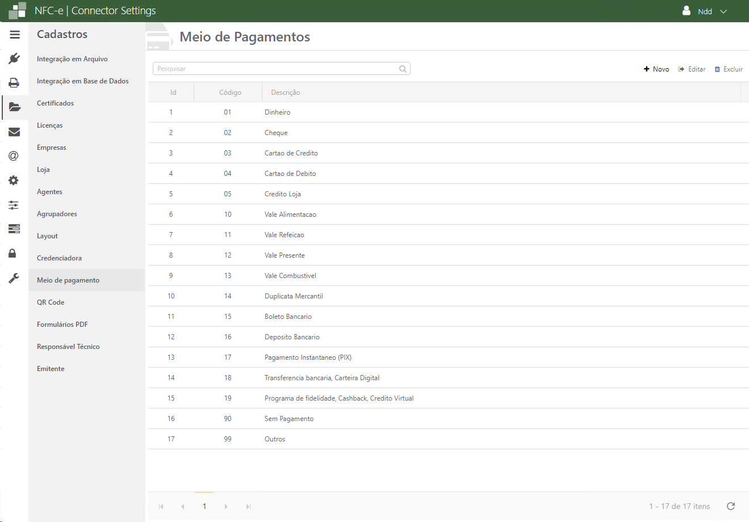749x522 pixels.
Task: Open the padlock security sidebar icon
Action: (x=12, y=253)
